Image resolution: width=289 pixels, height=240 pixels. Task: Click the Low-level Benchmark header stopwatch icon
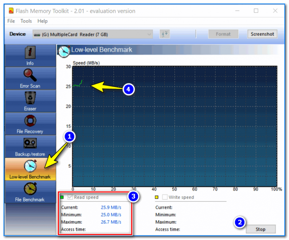pos(64,51)
